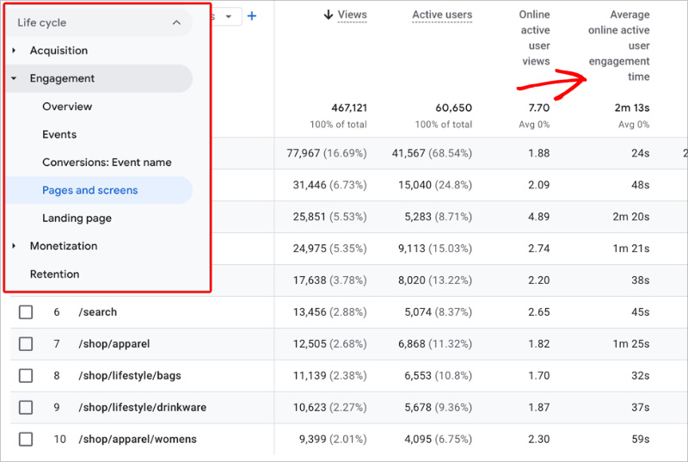Click the total views value 467,121

349,108
